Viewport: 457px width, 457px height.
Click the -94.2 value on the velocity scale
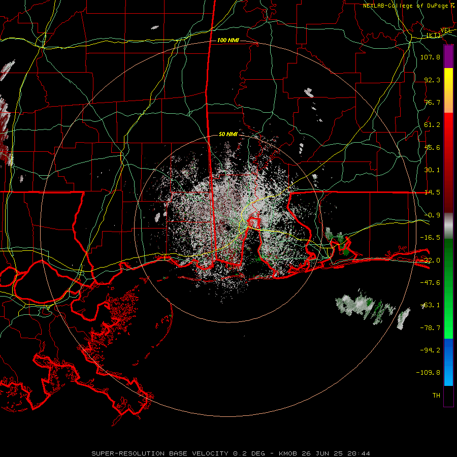(430, 350)
